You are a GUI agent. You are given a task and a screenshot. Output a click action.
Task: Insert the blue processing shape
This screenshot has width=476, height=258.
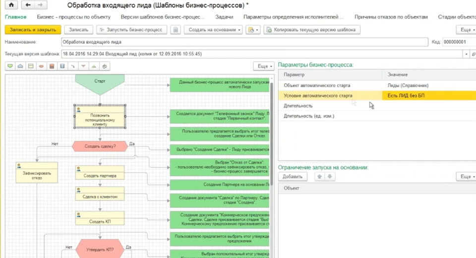[62, 66]
